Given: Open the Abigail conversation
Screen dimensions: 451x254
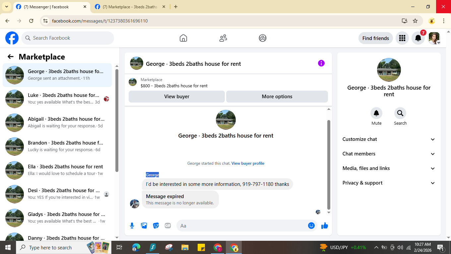Looking at the screenshot, I should 57,123.
